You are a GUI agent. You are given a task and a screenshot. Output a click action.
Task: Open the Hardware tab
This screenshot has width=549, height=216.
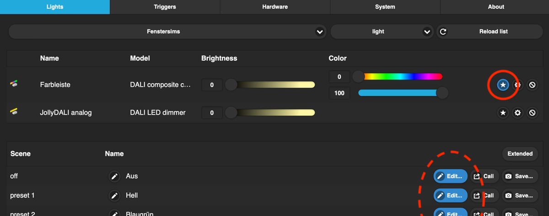[275, 7]
